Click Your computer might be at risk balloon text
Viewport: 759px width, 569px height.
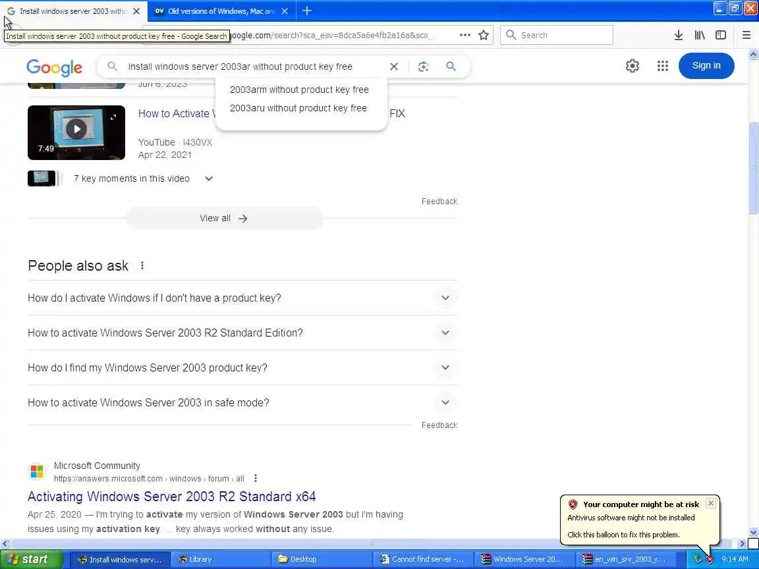click(640, 504)
